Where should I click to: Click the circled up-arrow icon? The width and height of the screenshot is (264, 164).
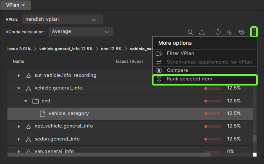tap(219, 32)
